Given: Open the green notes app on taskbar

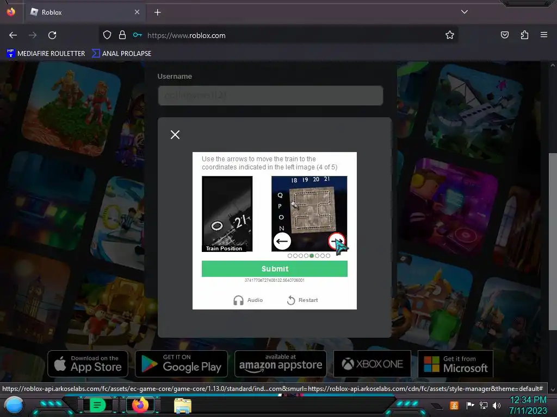Looking at the screenshot, I should pos(97,405).
